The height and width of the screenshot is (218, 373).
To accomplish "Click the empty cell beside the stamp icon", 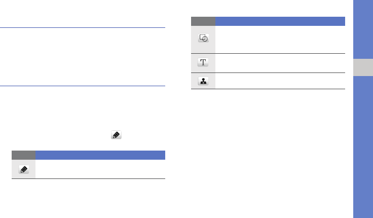I will point(280,81).
